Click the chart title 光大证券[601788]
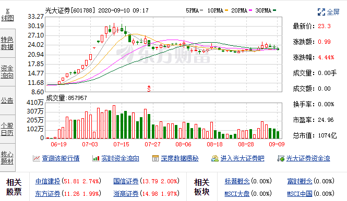The image size is (347, 201). tap(70, 10)
